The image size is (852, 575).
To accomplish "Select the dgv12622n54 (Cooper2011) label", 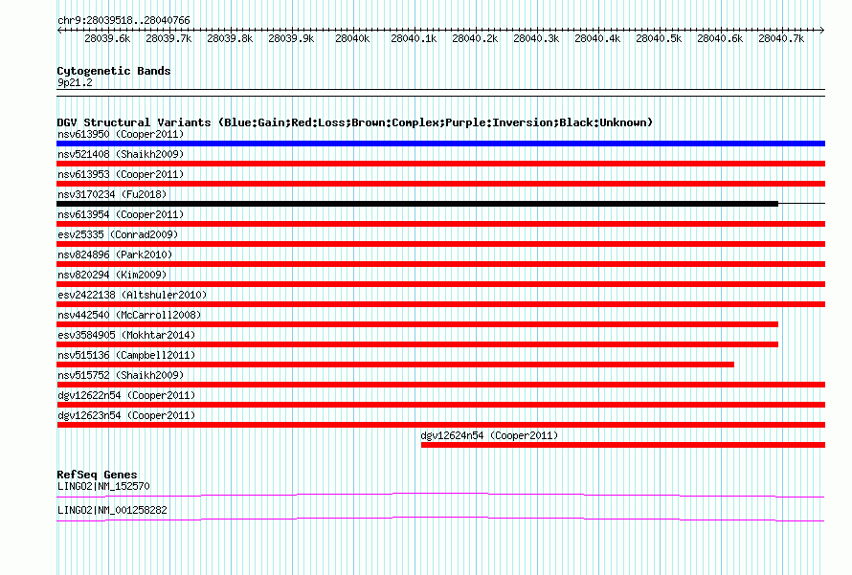I will point(126,395).
